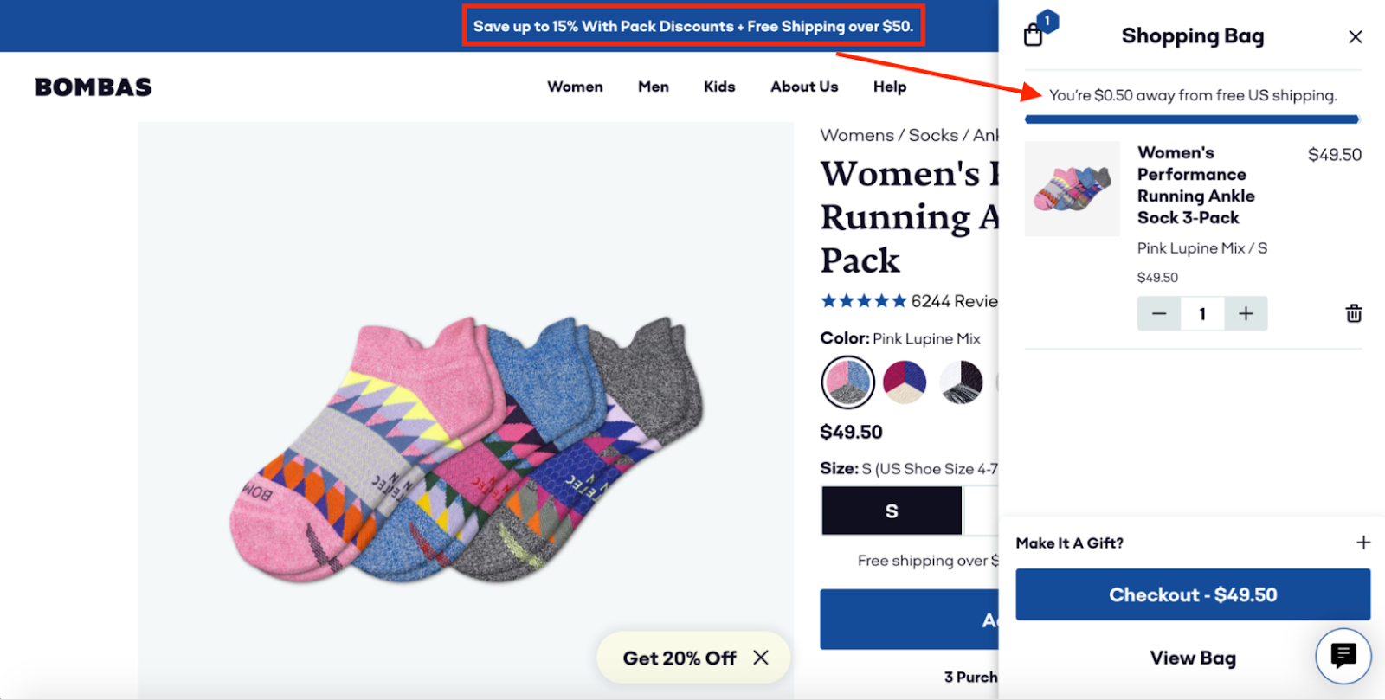This screenshot has height=700, width=1385.
Task: Decrease quantity with the minus button
Action: tap(1159, 313)
